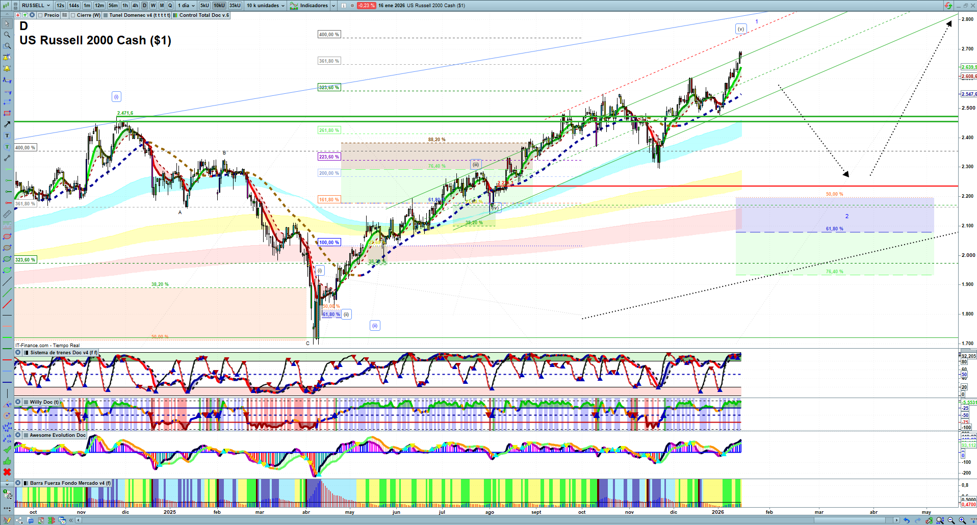
Task: Pick the ruler measurement tool
Action: click(7, 214)
